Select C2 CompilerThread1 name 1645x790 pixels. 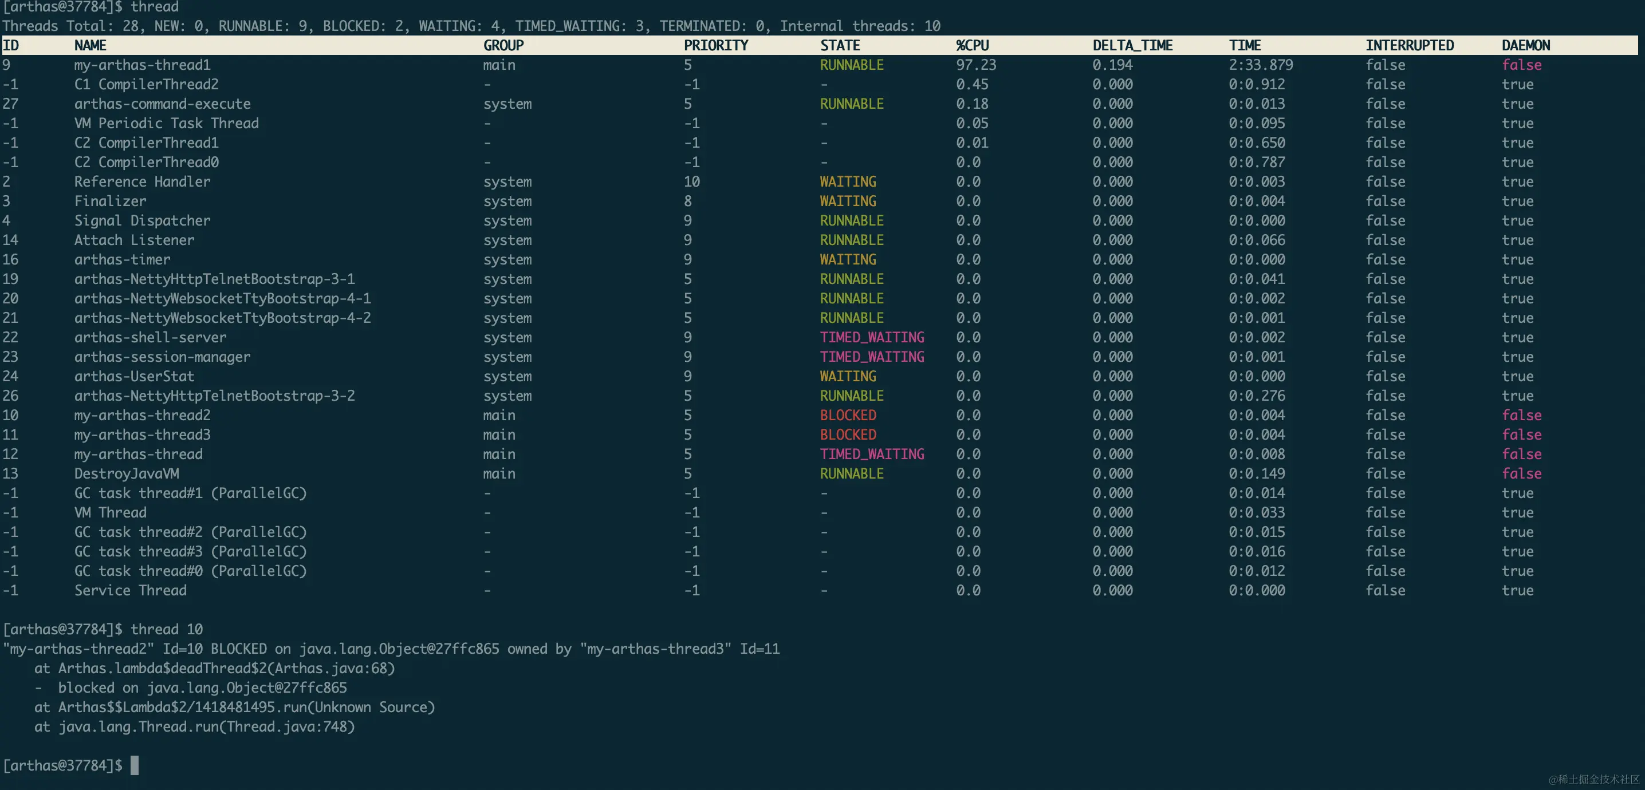(x=146, y=143)
